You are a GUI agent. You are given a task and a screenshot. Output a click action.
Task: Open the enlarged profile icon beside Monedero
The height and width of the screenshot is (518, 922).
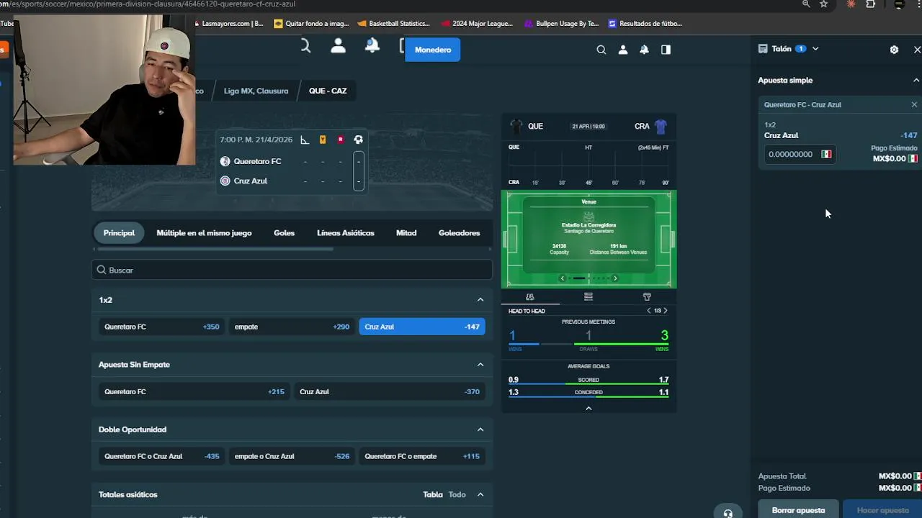pos(338,46)
